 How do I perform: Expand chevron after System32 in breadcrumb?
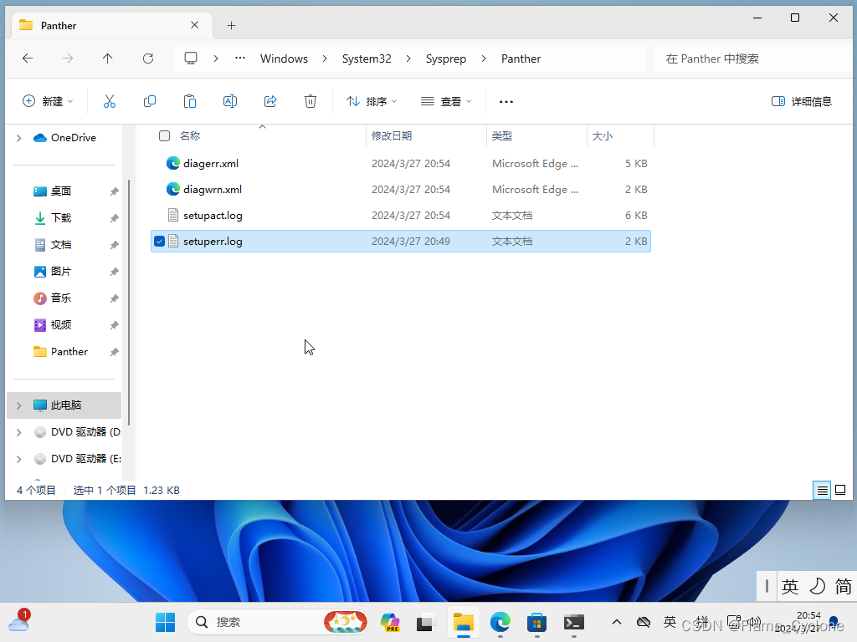point(408,59)
